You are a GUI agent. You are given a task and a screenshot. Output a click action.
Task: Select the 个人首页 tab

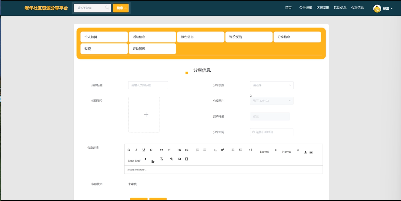tap(104, 37)
